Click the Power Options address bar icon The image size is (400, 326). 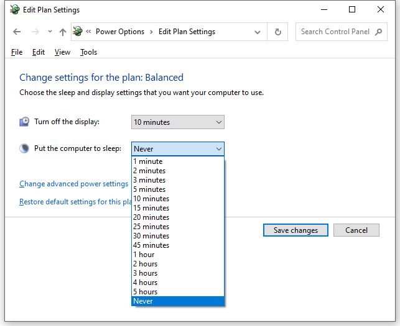78,31
